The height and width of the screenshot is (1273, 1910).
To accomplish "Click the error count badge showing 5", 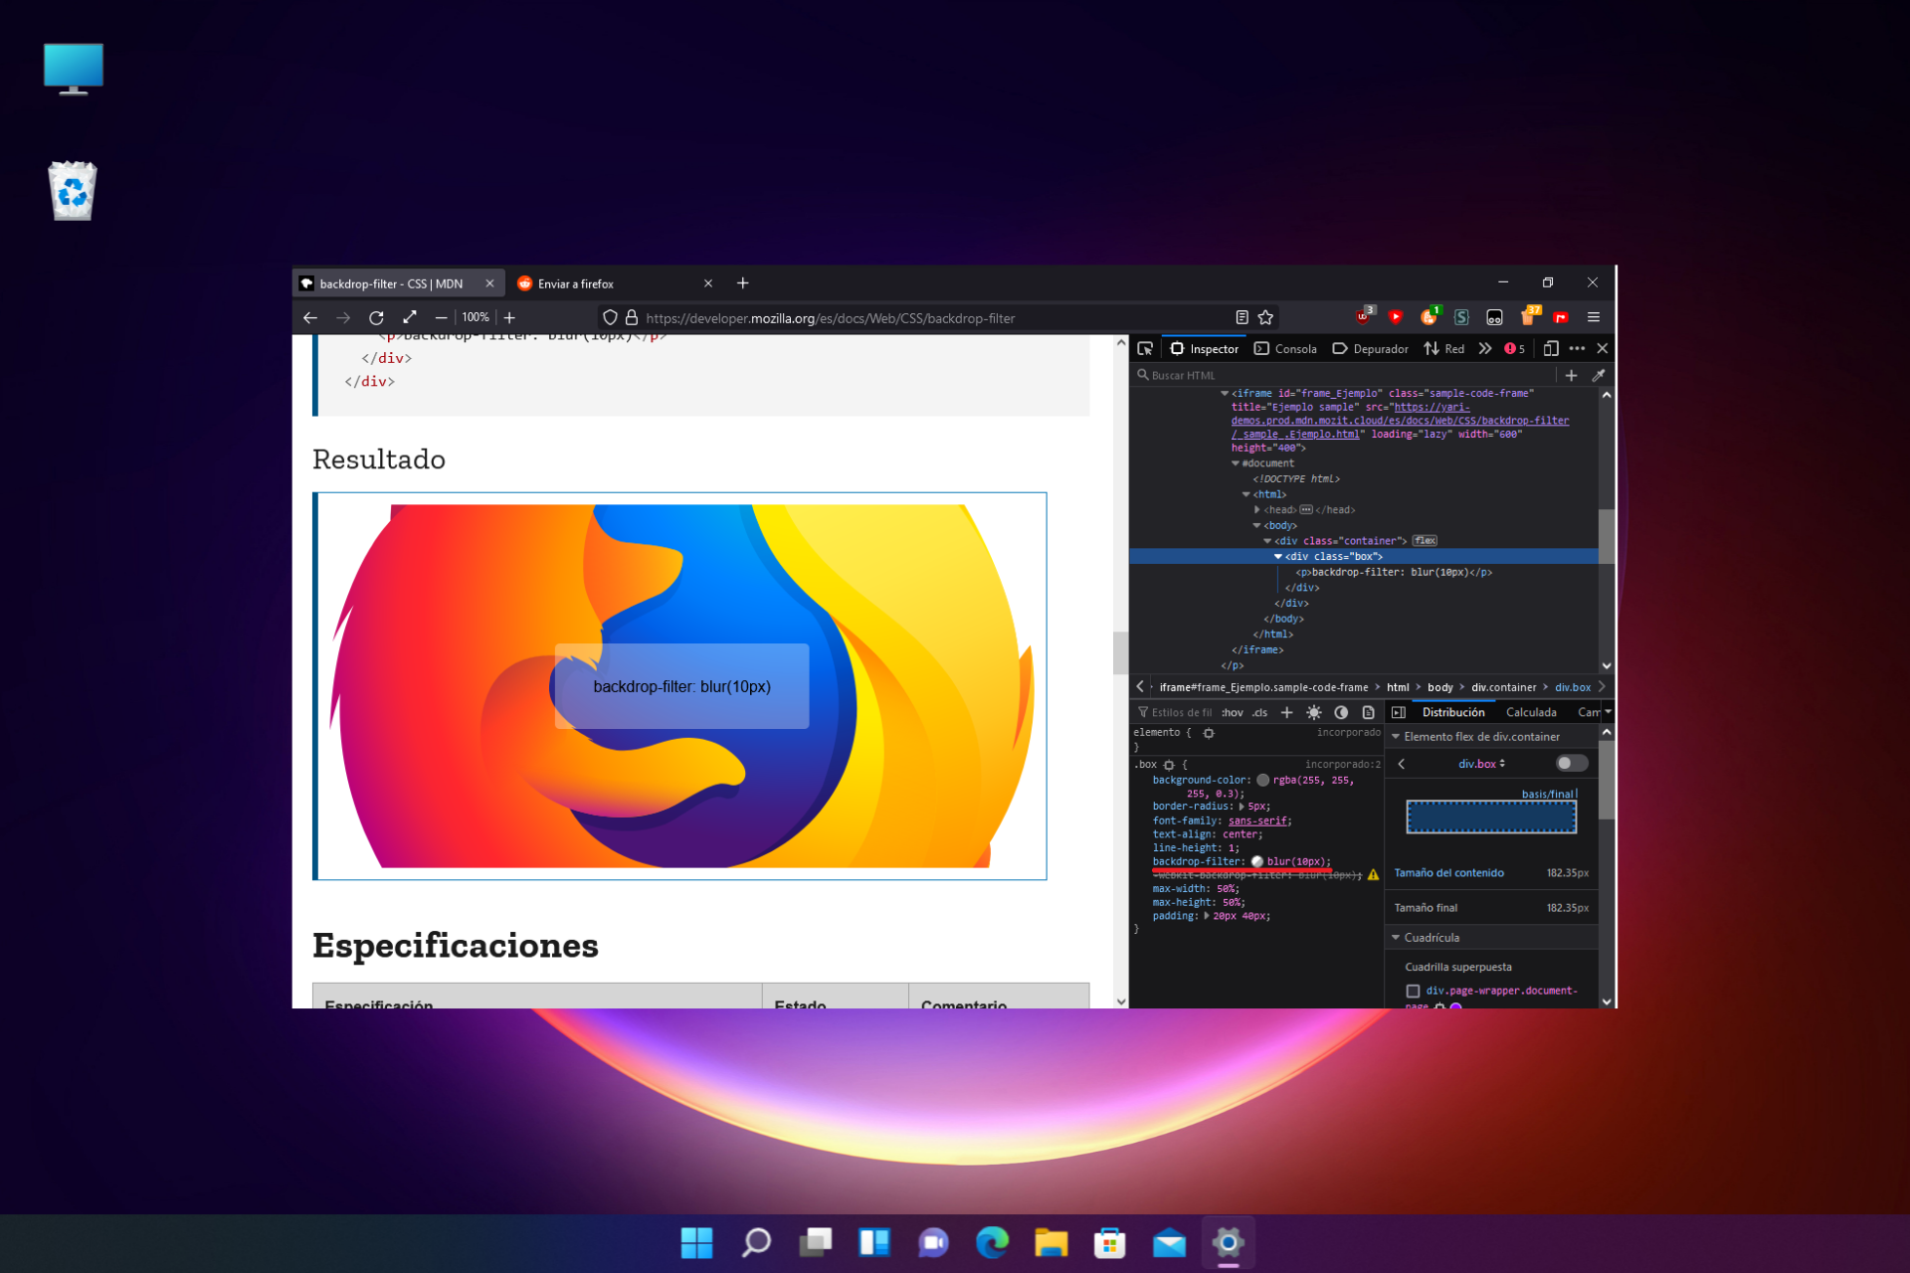I will click(1514, 348).
